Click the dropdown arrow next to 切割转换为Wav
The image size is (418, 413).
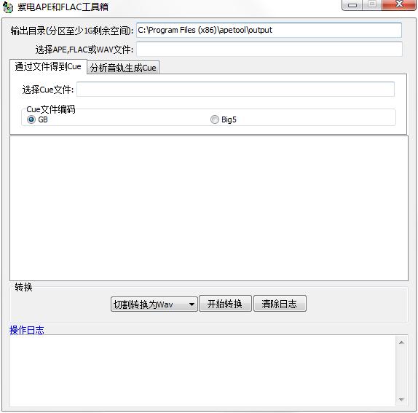[192, 304]
